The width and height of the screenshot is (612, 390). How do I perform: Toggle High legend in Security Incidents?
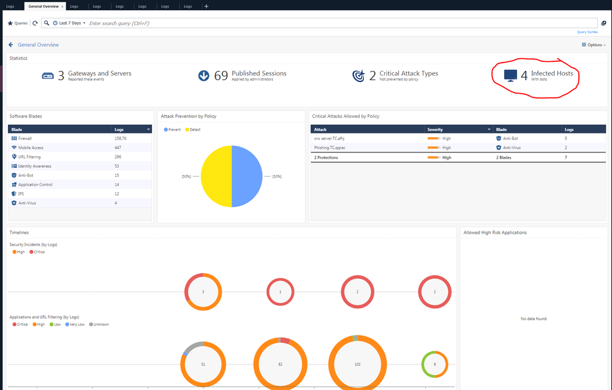pos(18,252)
